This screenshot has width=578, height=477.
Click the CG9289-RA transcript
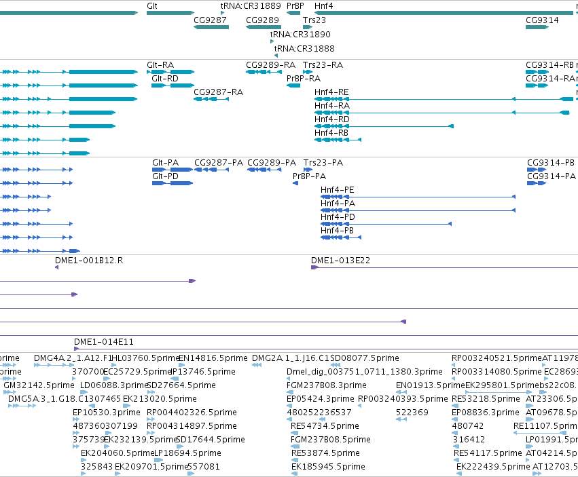(264, 72)
